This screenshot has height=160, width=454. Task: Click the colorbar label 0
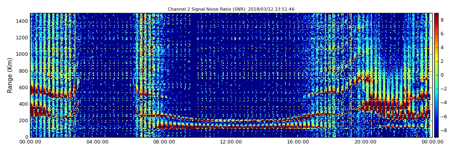[442, 75]
